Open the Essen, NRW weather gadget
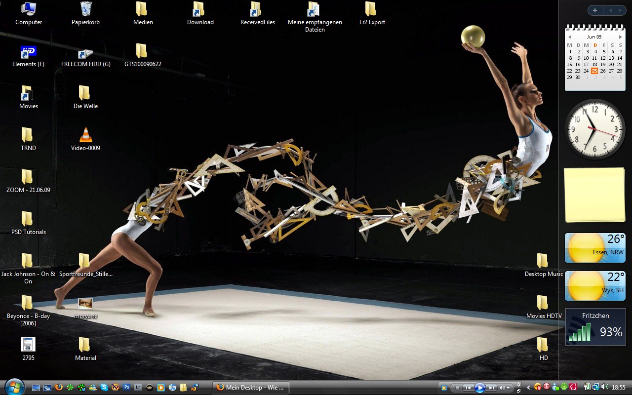The image size is (632, 395). click(595, 248)
